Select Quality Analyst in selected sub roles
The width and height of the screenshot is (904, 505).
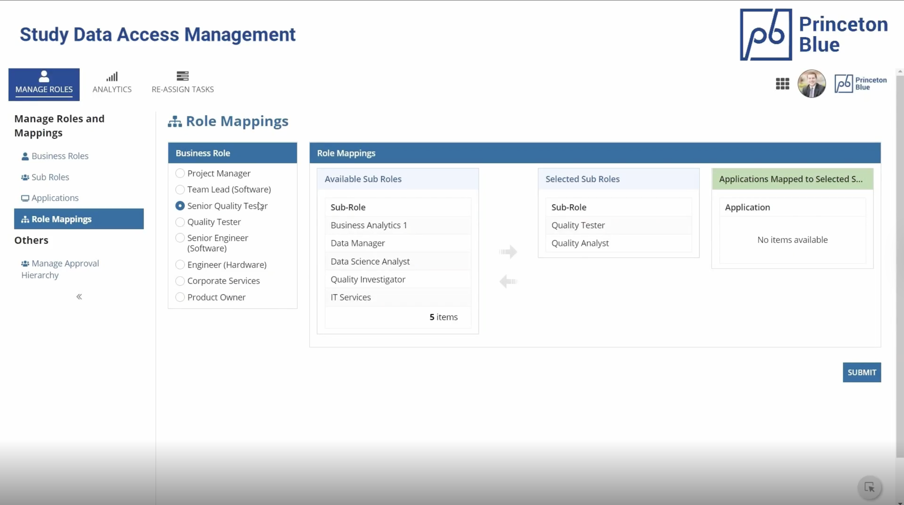(x=580, y=243)
